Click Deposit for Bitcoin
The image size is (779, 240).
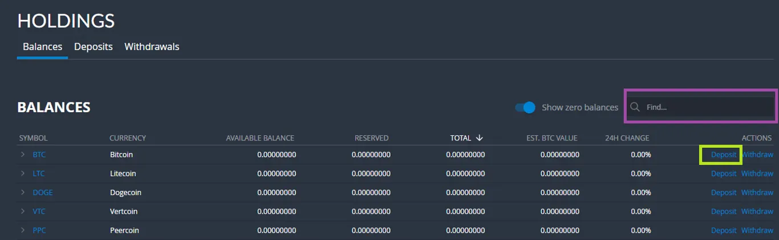click(x=724, y=154)
